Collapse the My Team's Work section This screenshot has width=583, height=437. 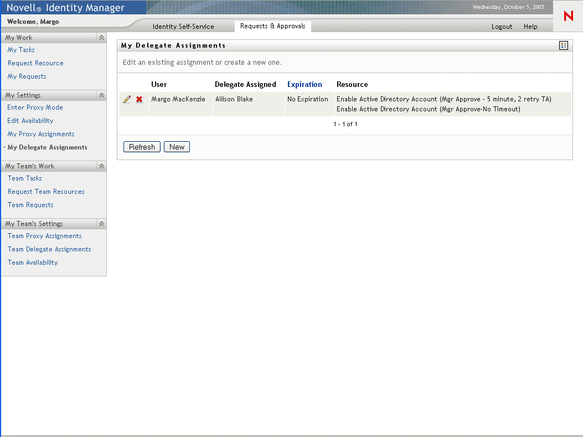click(101, 166)
